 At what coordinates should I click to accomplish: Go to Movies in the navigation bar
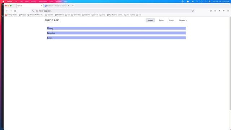[x=150, y=20]
